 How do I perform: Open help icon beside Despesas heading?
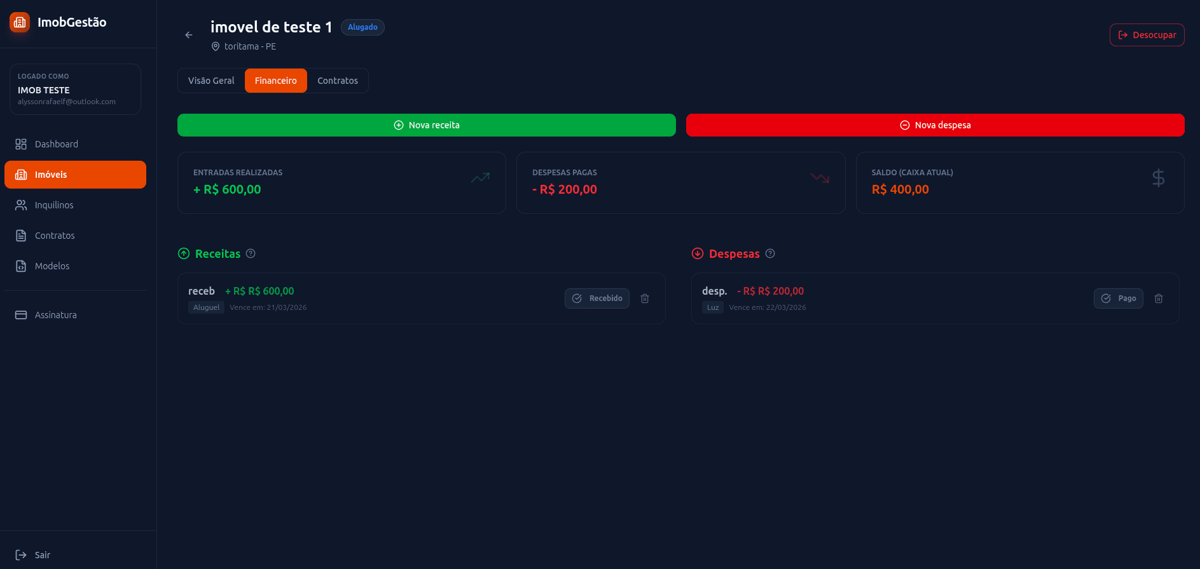770,253
